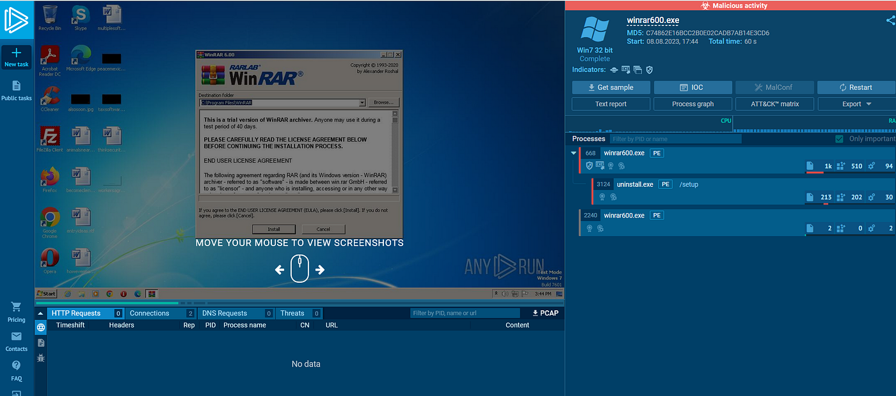Viewport: 896px width, 396px height.
Task: Click the share icon beside winrar600.exe
Action: click(890, 20)
